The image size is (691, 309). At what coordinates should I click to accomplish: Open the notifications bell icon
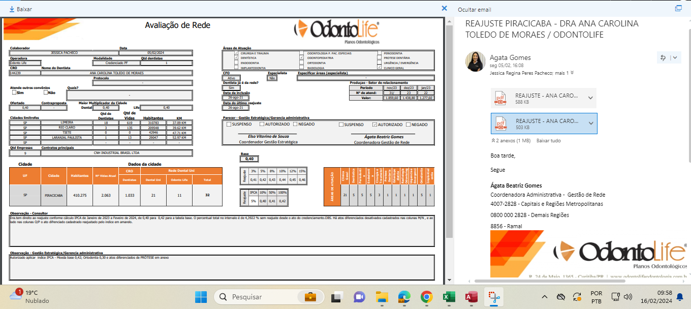[x=680, y=297]
